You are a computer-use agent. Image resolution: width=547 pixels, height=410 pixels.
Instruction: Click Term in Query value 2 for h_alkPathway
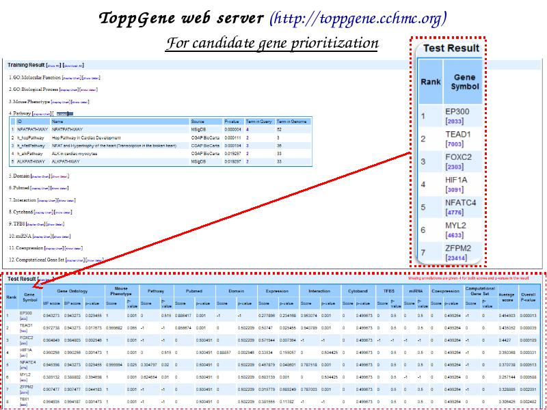tap(248, 154)
